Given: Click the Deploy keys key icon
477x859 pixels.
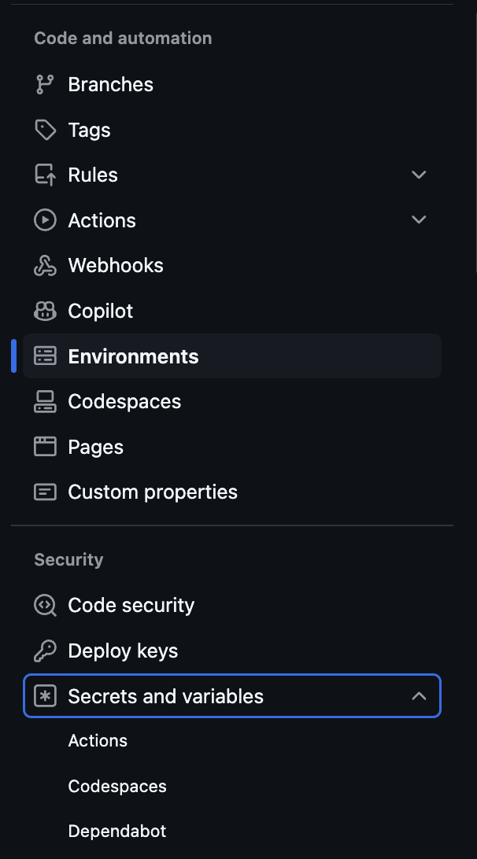Looking at the screenshot, I should (x=45, y=651).
